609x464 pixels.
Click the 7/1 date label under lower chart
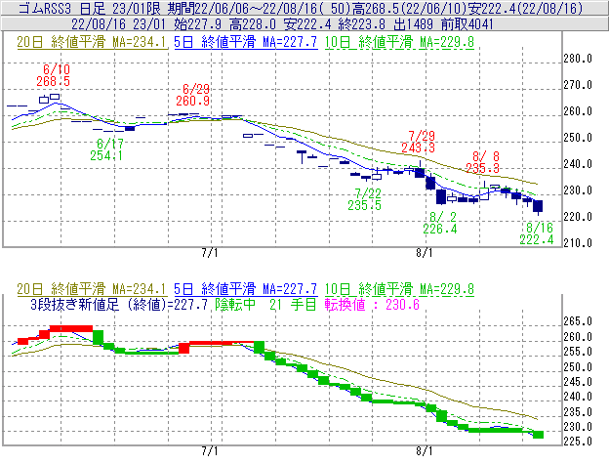click(x=210, y=451)
